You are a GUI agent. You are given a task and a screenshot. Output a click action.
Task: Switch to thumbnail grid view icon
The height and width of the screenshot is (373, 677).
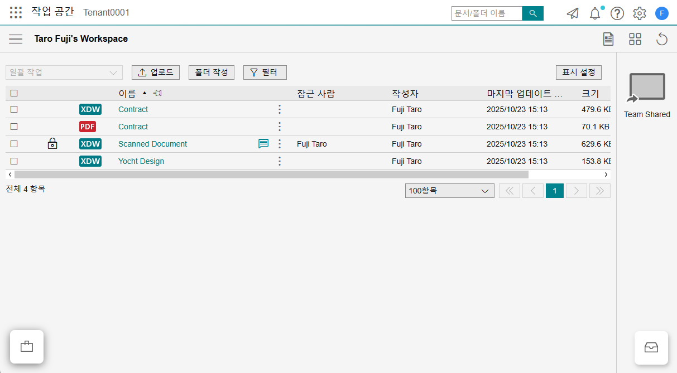click(x=635, y=39)
